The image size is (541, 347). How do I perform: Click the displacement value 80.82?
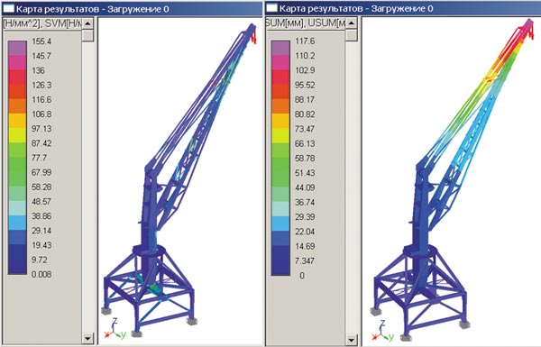point(305,114)
